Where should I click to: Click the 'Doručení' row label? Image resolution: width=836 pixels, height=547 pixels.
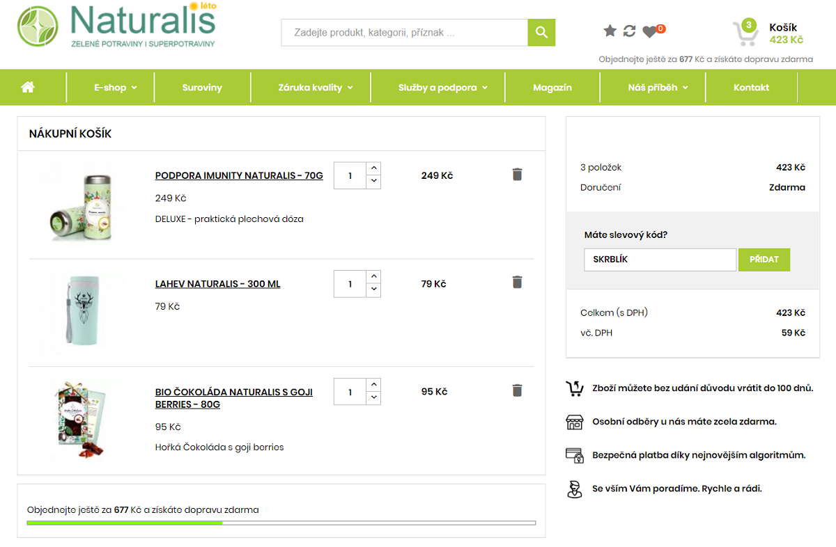(x=601, y=187)
